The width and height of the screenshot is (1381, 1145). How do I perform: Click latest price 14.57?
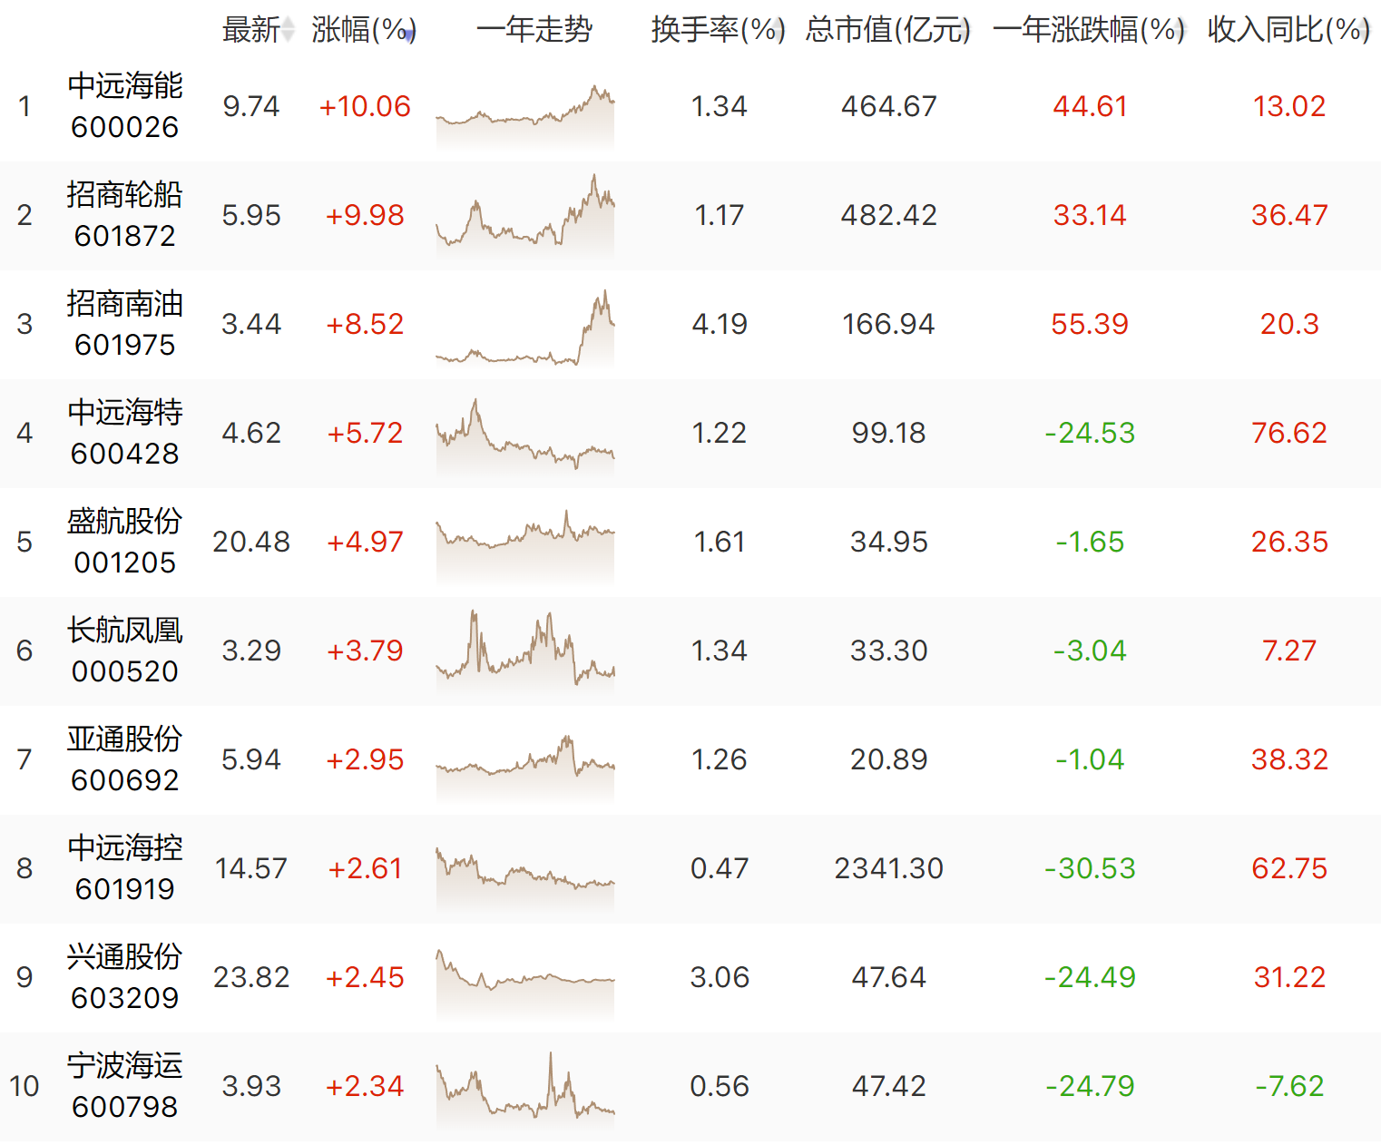[251, 868]
